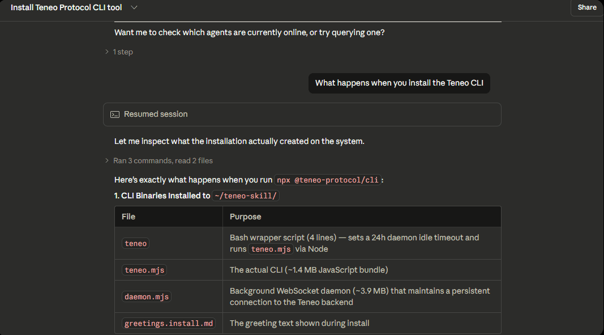Image resolution: width=604 pixels, height=335 pixels.
Task: Click the Share button
Action: pyautogui.click(x=586, y=7)
